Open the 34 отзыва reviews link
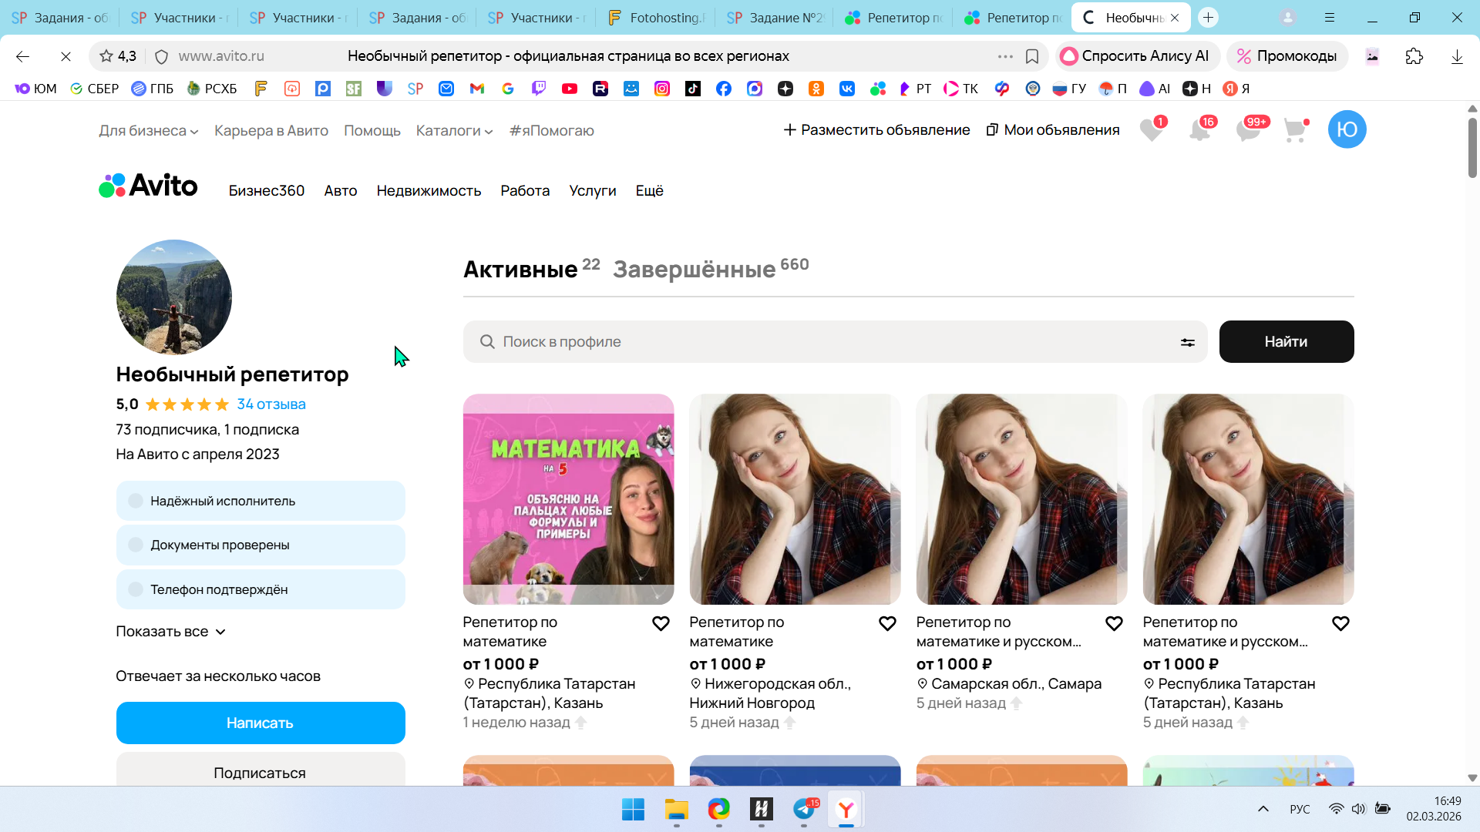Image resolution: width=1480 pixels, height=832 pixels. pyautogui.click(x=271, y=404)
